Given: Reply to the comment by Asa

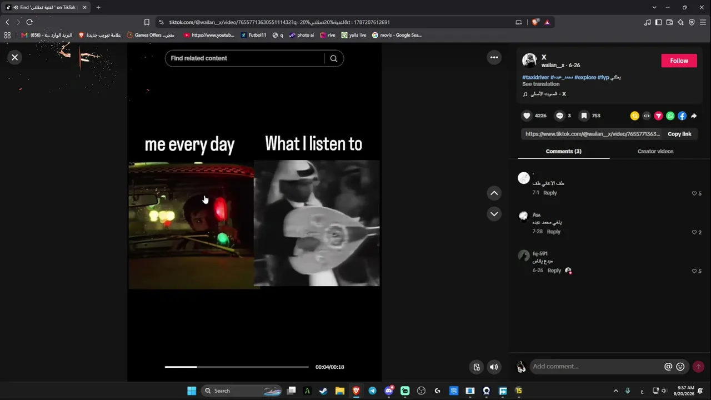Looking at the screenshot, I should [554, 232].
